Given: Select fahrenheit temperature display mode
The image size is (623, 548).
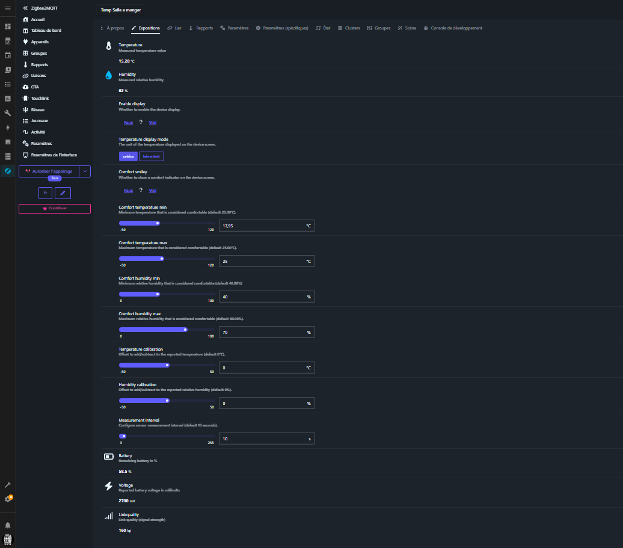Looking at the screenshot, I should click(152, 156).
